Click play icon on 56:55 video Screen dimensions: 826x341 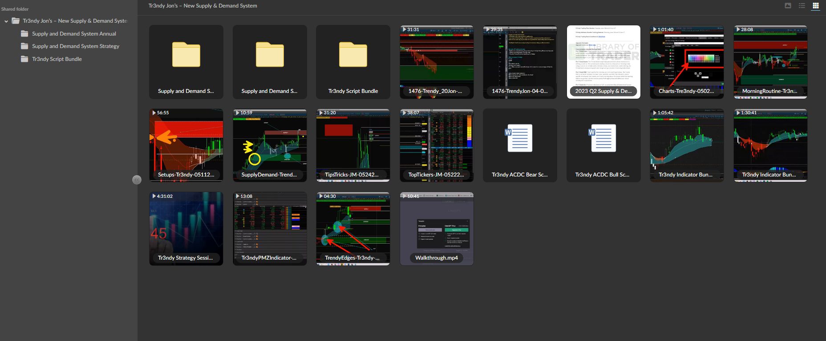[154, 113]
